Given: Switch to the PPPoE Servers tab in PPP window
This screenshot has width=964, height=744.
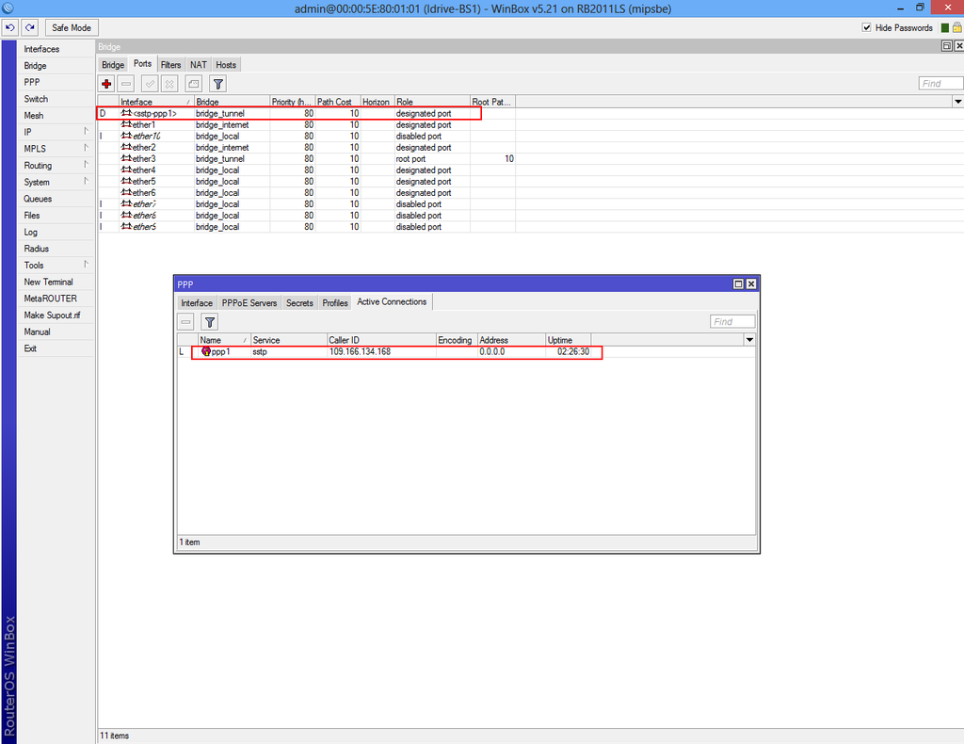Looking at the screenshot, I should click(249, 302).
